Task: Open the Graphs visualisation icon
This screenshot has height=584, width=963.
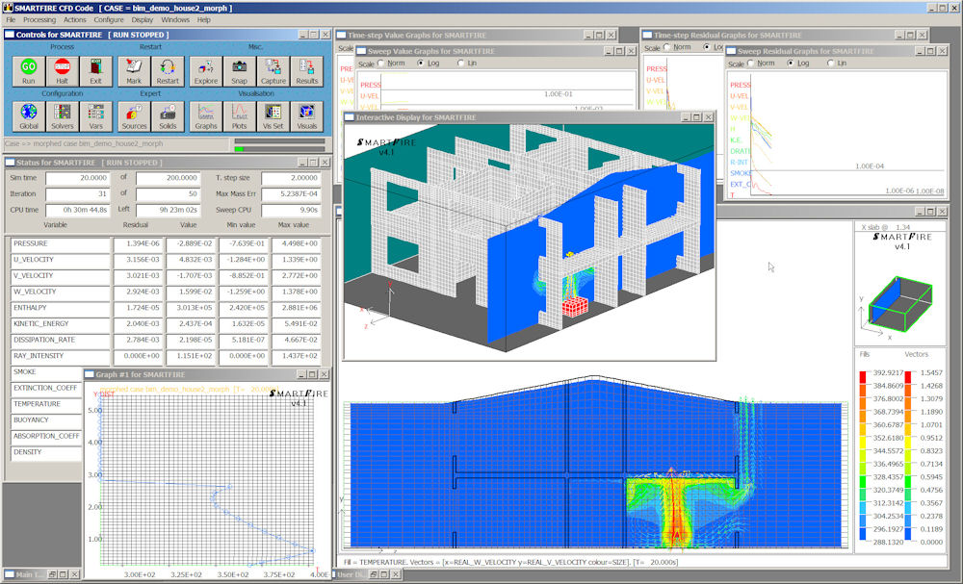Action: pyautogui.click(x=206, y=116)
